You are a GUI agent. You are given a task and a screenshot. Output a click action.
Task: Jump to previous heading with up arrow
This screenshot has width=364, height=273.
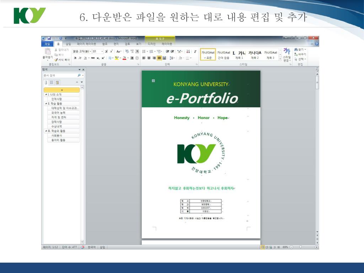point(77,82)
